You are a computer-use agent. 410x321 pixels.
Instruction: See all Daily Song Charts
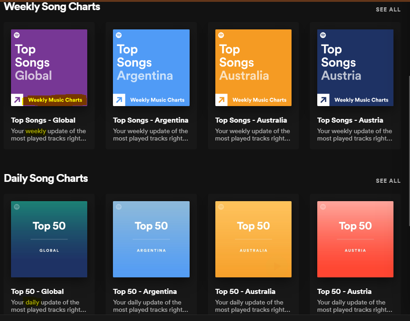388,181
